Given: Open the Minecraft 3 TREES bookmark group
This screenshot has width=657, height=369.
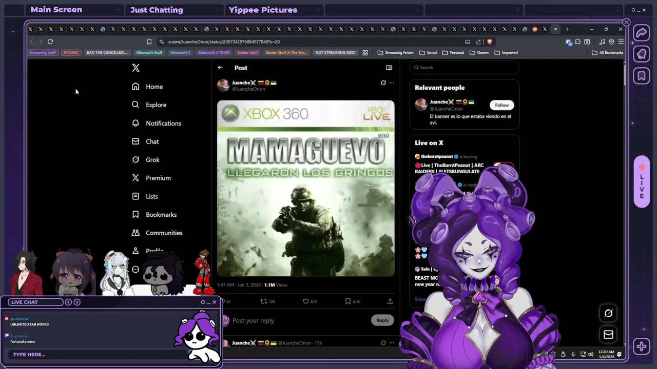Looking at the screenshot, I should click(214, 52).
